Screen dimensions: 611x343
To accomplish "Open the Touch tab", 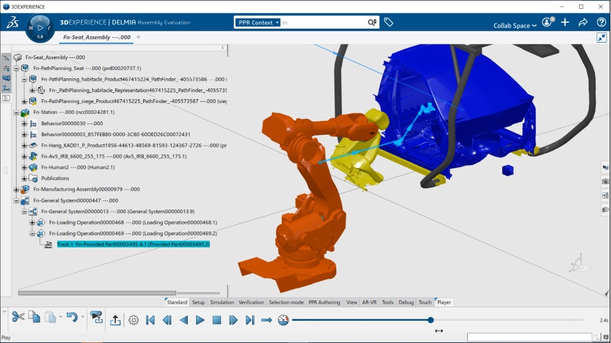I will point(425,302).
